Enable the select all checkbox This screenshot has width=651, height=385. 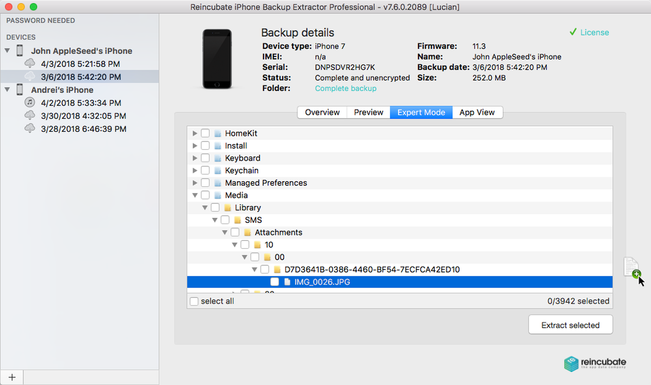coord(194,301)
